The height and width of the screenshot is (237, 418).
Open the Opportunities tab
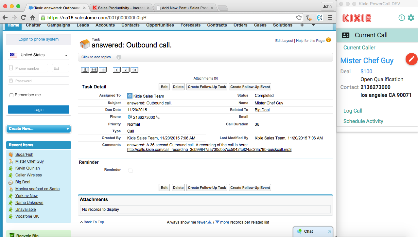click(x=160, y=25)
